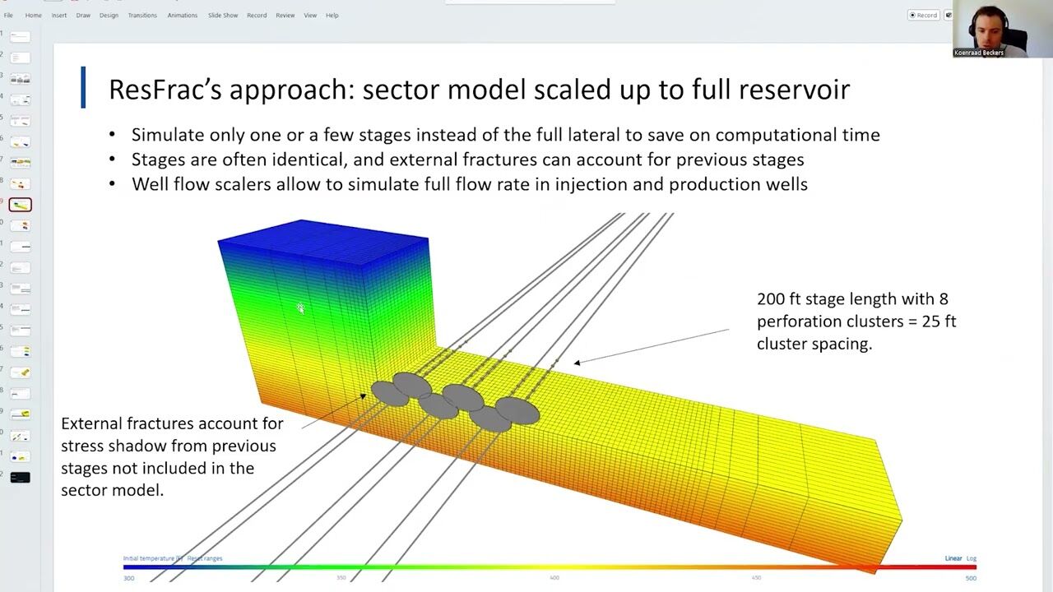Select the Draw ribbon tab

[84, 15]
